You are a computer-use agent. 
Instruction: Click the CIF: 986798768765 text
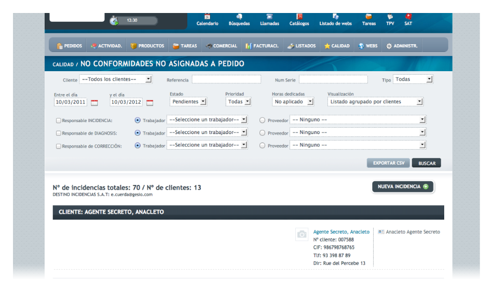tap(334, 247)
